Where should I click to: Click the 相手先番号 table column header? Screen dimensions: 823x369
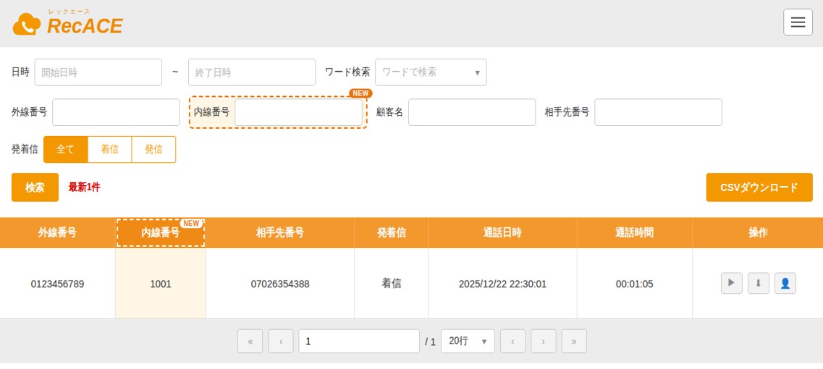279,233
